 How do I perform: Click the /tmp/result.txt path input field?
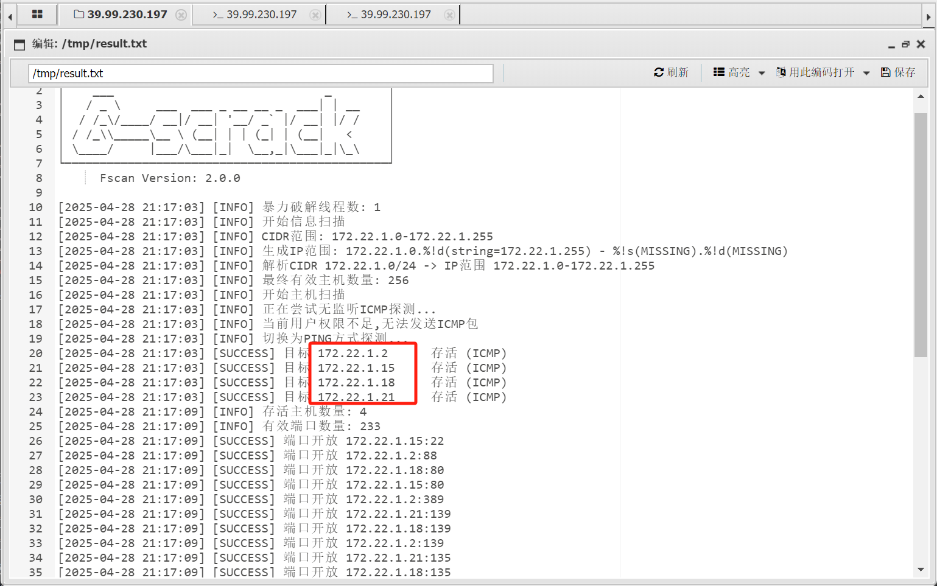[x=260, y=73]
